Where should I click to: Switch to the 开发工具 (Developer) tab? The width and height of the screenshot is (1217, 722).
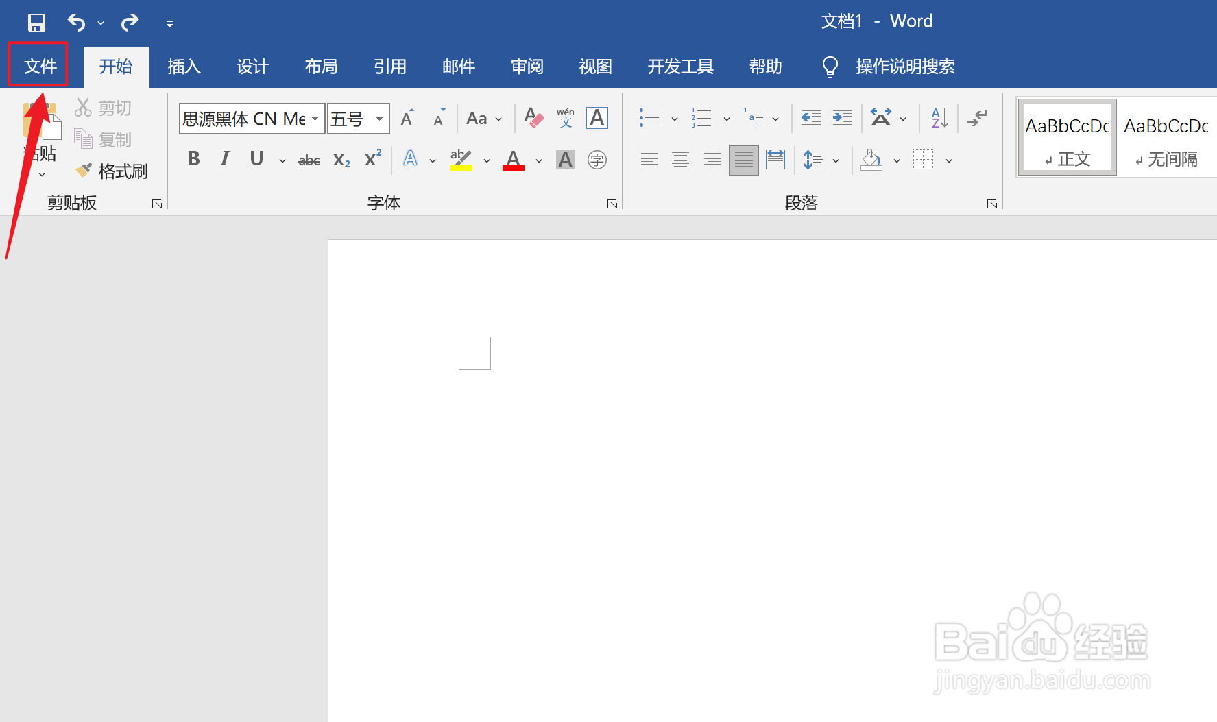(x=680, y=67)
